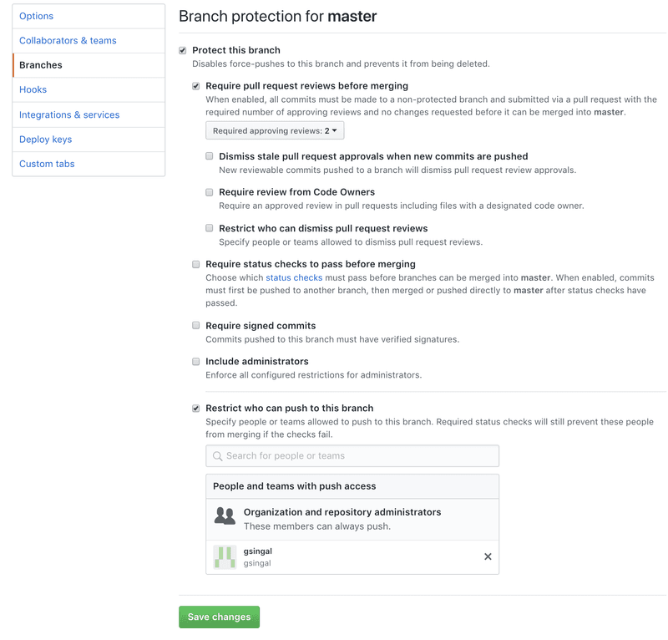Toggle Require pull request reviews before merging
The image size is (668, 640).
pyautogui.click(x=196, y=86)
